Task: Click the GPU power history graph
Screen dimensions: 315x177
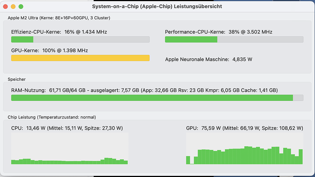Action: pyautogui.click(x=245, y=148)
